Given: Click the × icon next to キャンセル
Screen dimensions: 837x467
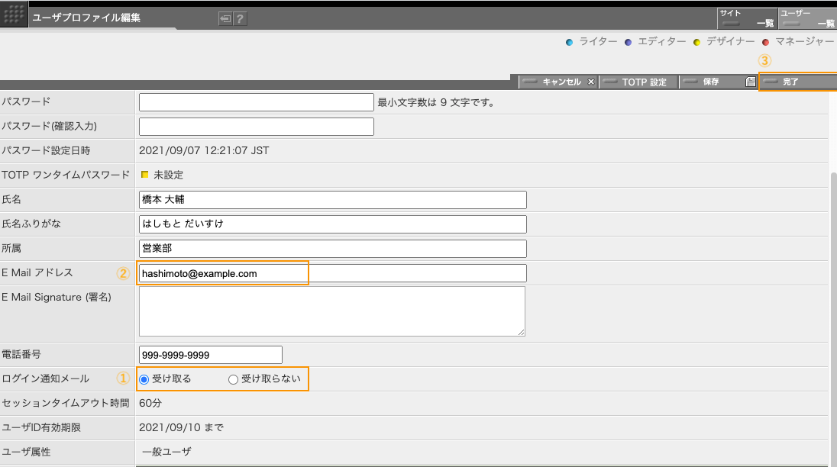Looking at the screenshot, I should 591,82.
